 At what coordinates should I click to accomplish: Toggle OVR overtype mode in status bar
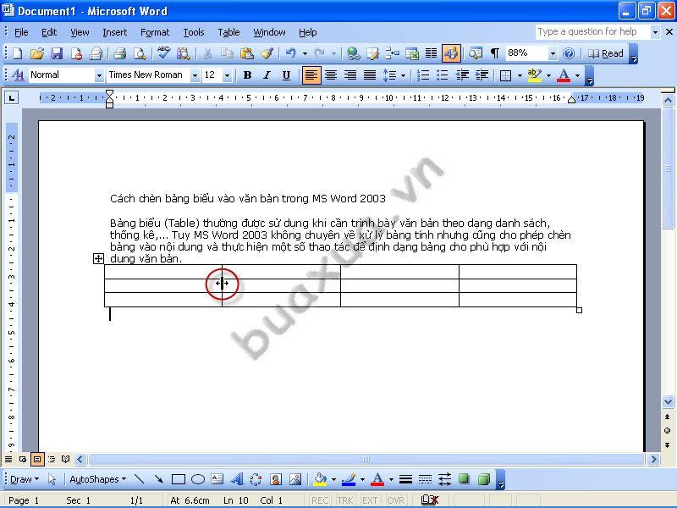point(395,500)
